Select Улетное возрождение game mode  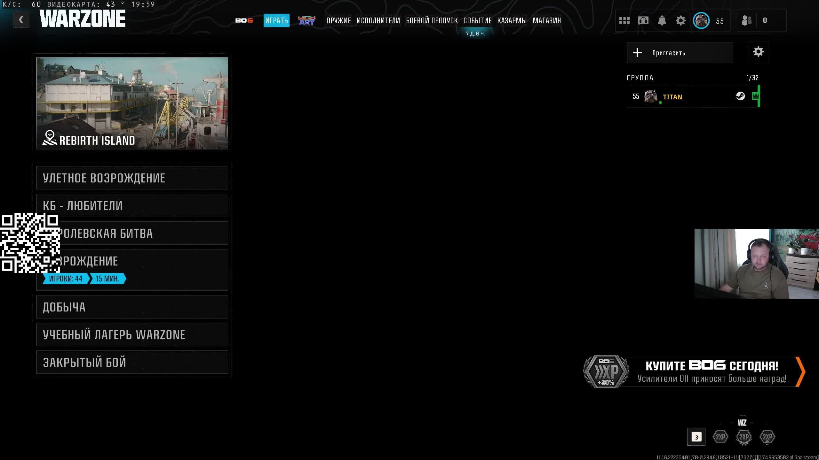click(x=132, y=178)
